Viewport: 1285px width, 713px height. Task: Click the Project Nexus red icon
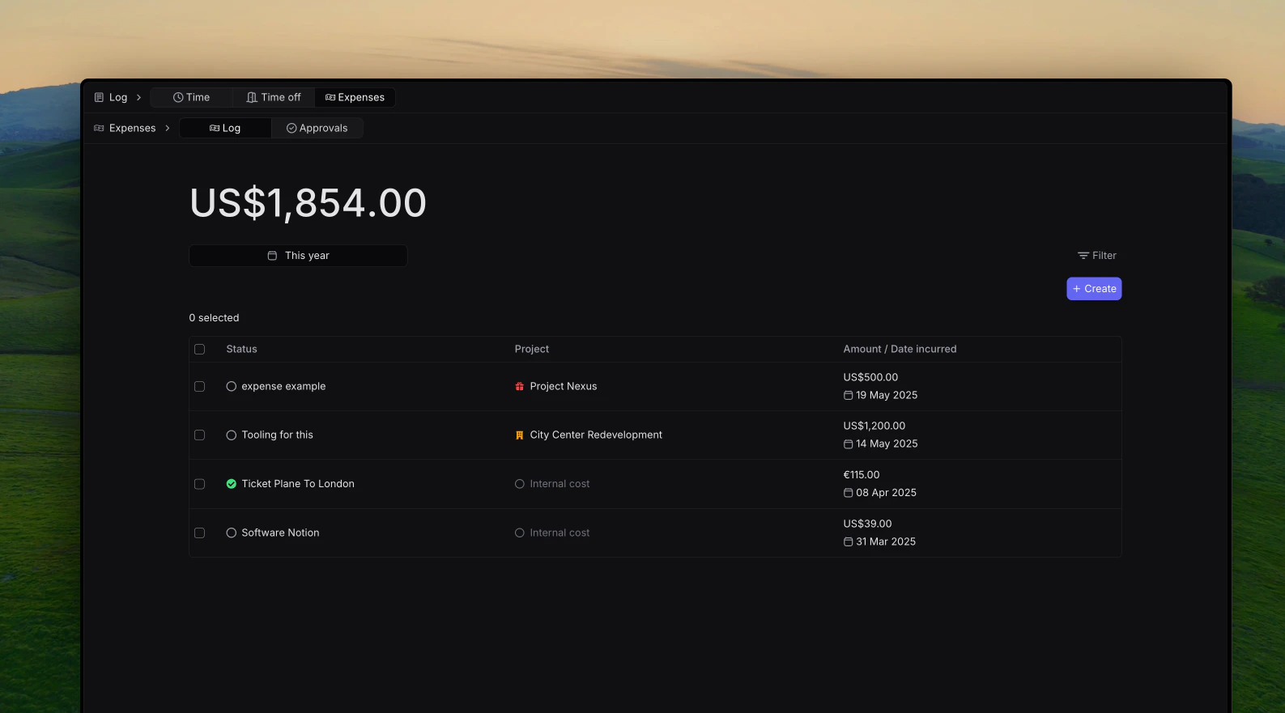tap(520, 387)
